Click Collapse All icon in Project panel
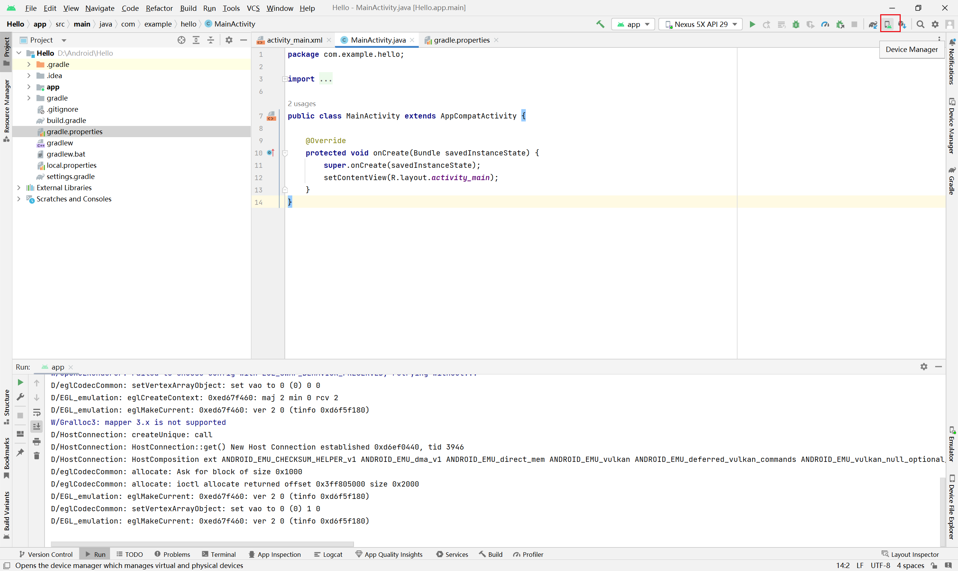 point(211,40)
